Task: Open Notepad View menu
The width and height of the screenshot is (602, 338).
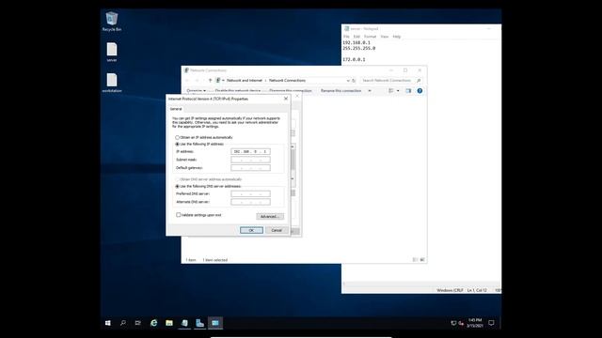Action: click(385, 37)
